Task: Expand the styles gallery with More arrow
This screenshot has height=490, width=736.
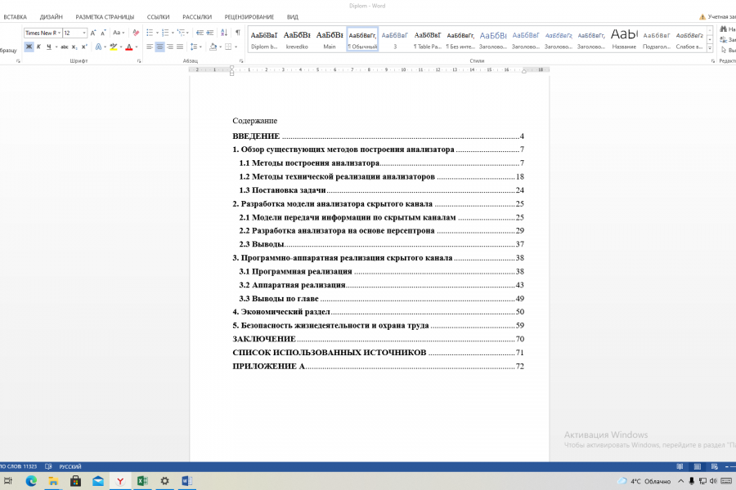Action: tap(710, 48)
